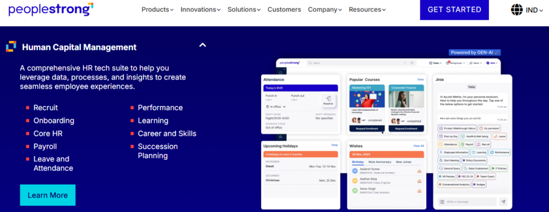Click the Plan my Day chip
549x212 pixels.
[448, 136]
